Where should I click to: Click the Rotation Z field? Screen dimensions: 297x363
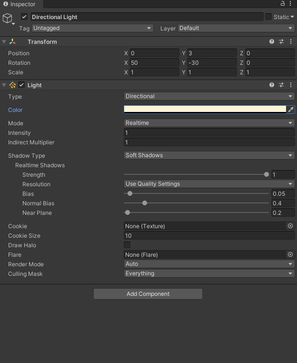(x=270, y=63)
